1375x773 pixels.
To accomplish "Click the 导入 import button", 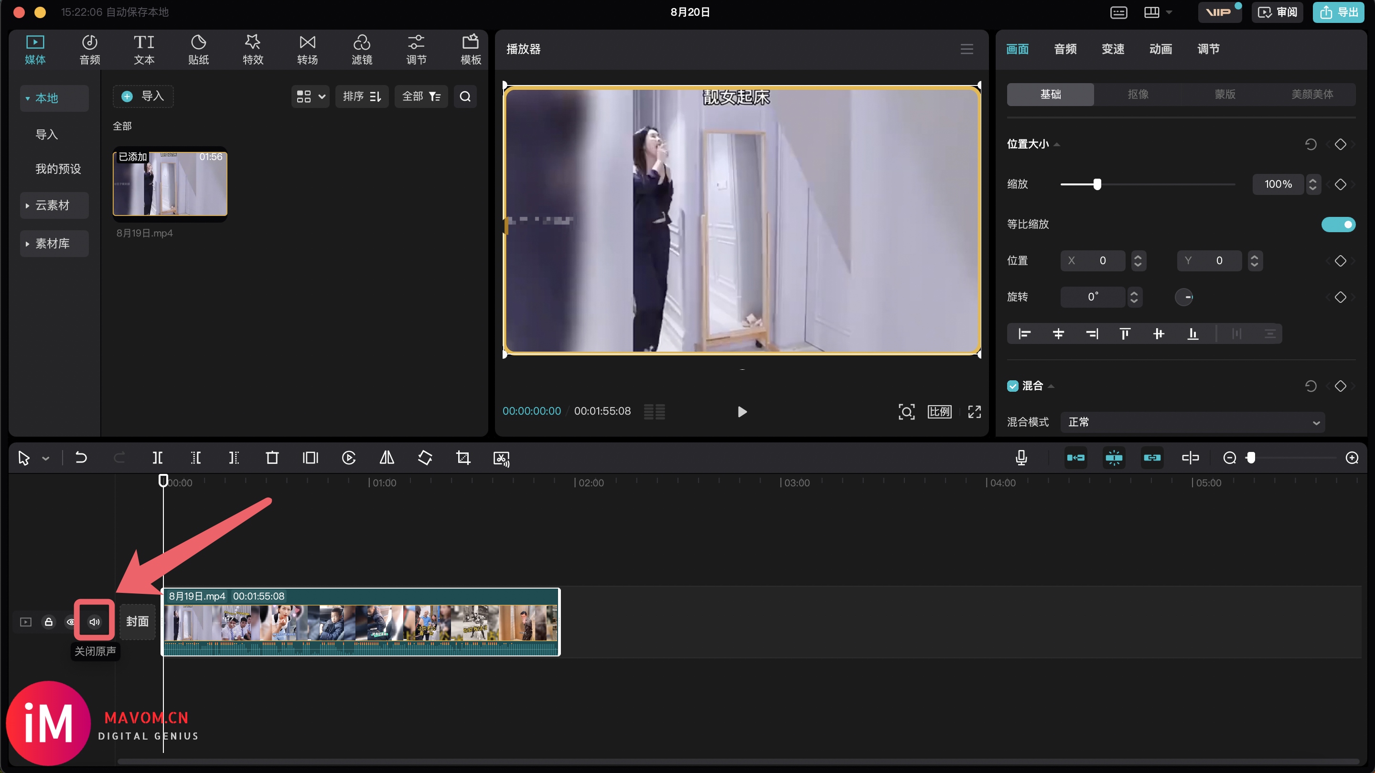I will click(142, 96).
